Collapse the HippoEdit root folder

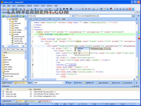point(8,19)
